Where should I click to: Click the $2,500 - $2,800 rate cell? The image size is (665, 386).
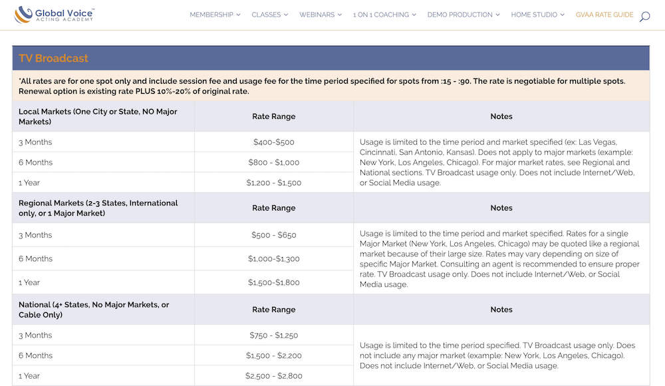click(x=273, y=376)
